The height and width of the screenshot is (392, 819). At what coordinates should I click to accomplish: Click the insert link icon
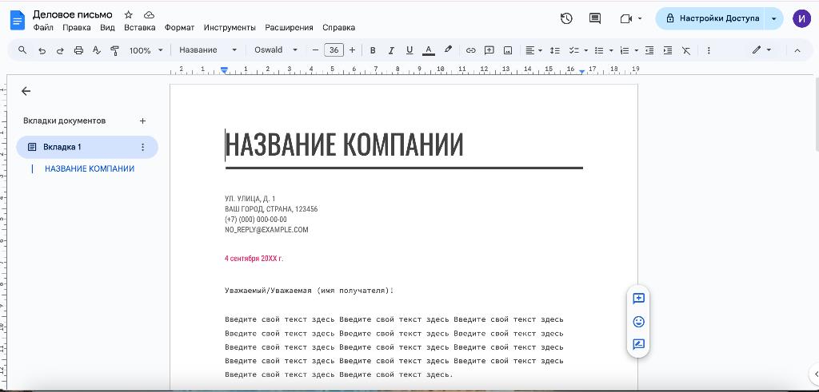click(x=470, y=50)
